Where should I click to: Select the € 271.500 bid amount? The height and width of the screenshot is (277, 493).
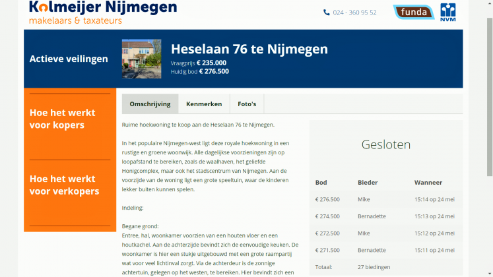pos(327,251)
